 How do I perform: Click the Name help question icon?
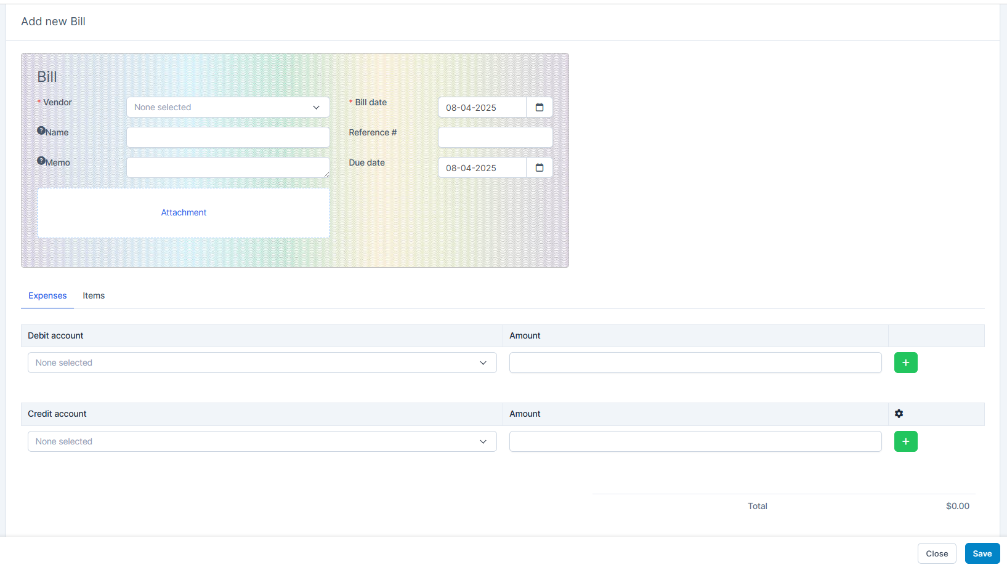click(x=41, y=130)
